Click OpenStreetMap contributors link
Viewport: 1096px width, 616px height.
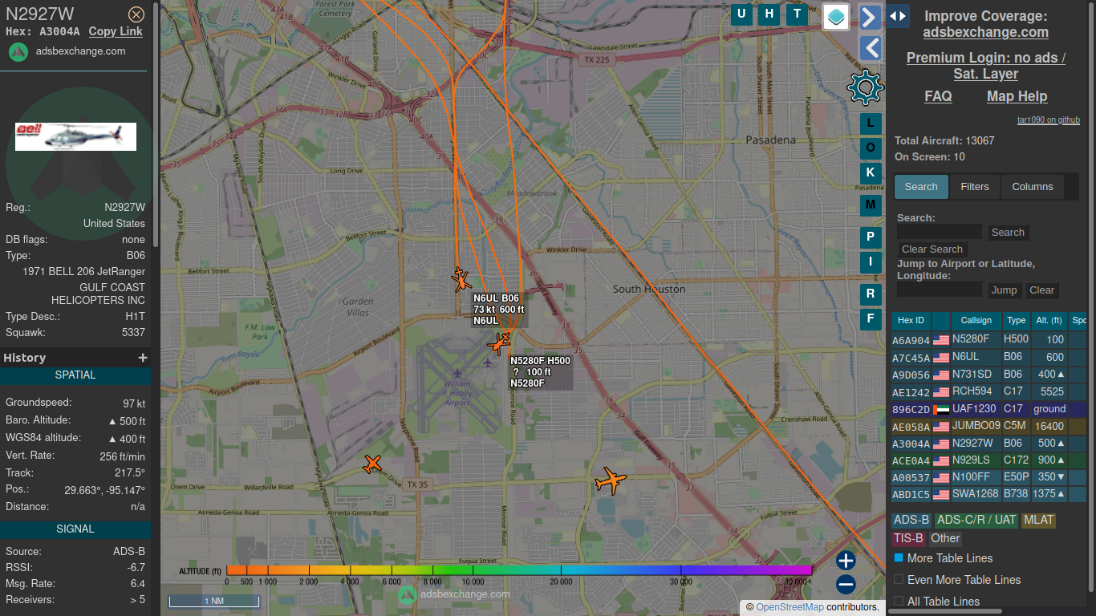790,607
